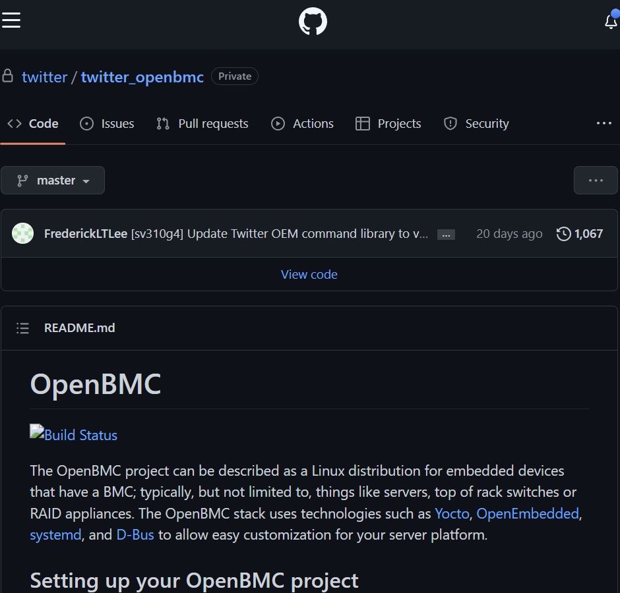620x593 pixels.
Task: Click the private repository lock icon
Action: [x=7, y=76]
